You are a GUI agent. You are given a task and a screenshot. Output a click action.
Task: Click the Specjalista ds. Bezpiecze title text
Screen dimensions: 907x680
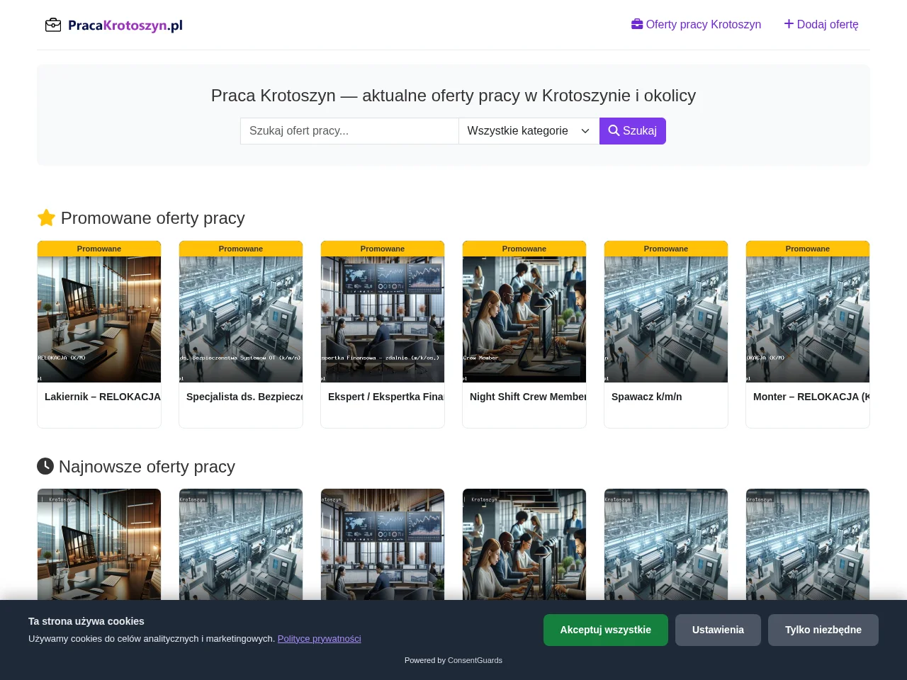[244, 397]
